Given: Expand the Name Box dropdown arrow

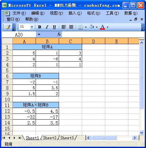Looking at the screenshot, I should pos(39,35).
